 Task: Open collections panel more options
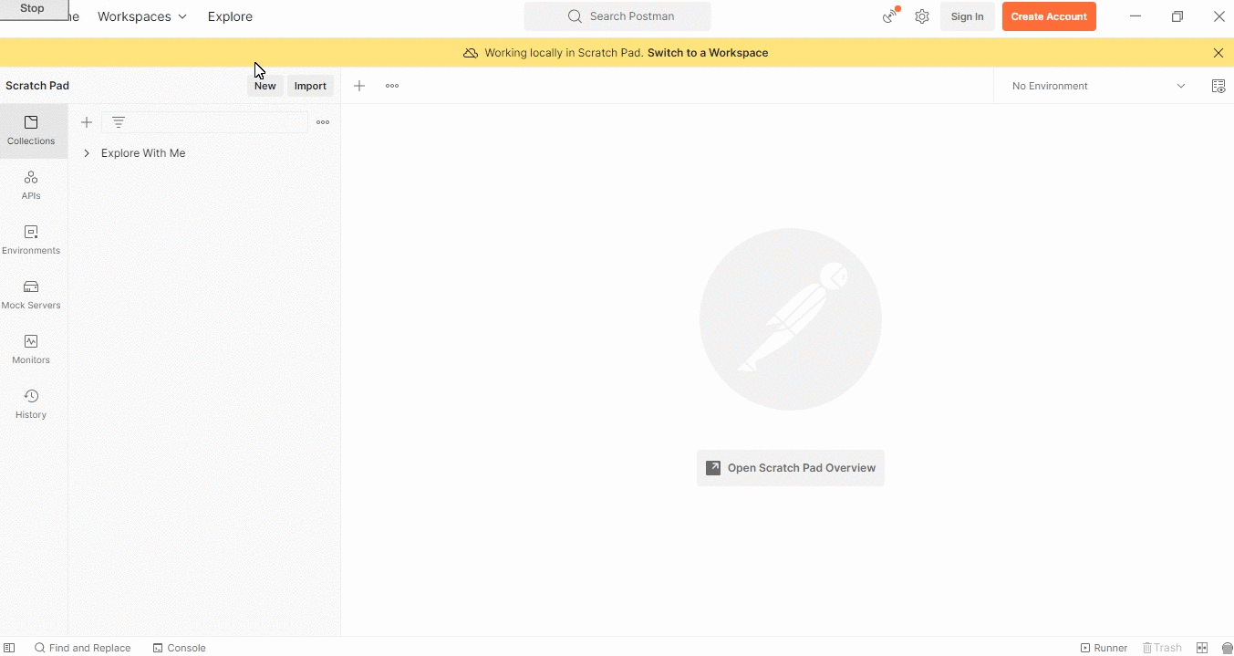323,122
